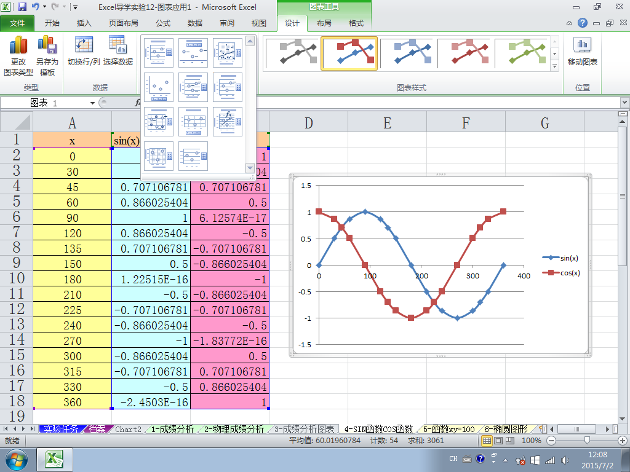630x472 pixels.
Task: Open sheet tab 2-物理成绩分析
Action: click(234, 429)
